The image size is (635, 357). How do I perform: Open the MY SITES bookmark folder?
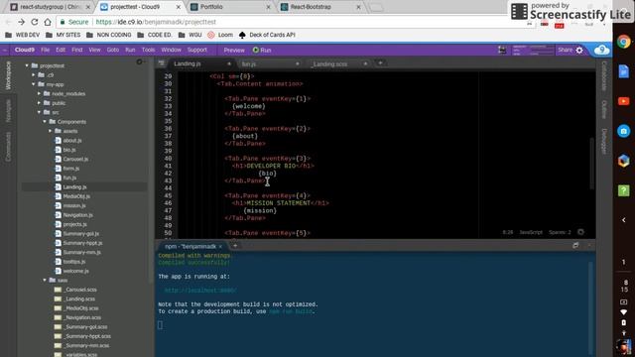[63, 35]
